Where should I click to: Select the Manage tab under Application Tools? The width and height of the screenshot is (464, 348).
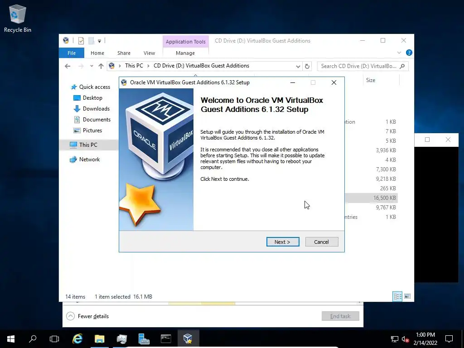185,53
